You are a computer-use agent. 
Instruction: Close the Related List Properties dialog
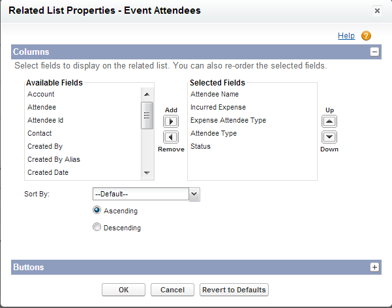377,11
